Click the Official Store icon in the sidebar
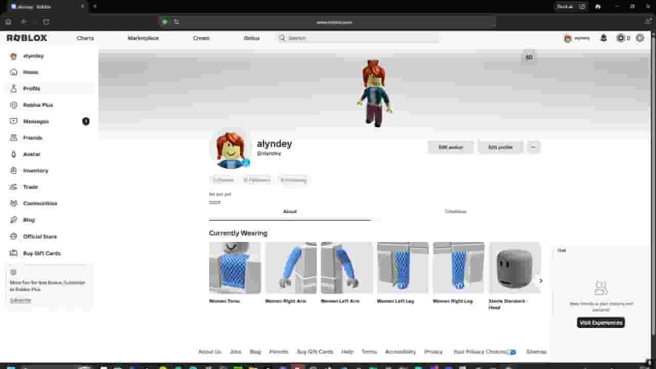Screen dimensions: 656x369 click(14, 237)
